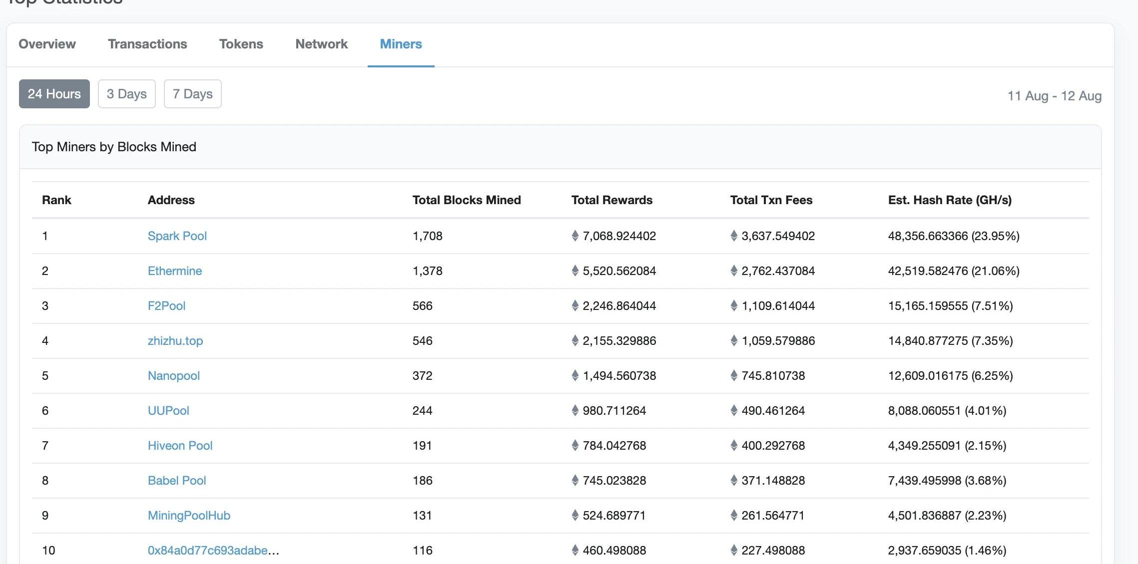Viewport: 1138px width, 564px height.
Task: Click the Ether icon beside 524.689771
Action: point(575,515)
